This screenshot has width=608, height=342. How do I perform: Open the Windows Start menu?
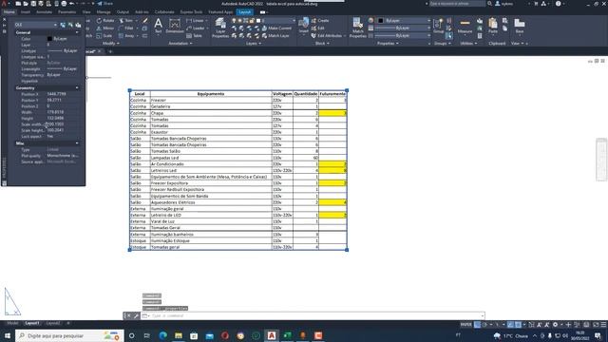point(8,335)
